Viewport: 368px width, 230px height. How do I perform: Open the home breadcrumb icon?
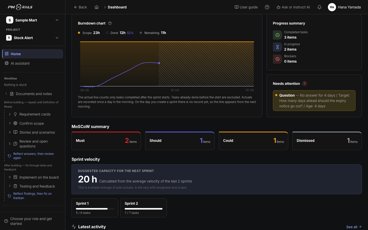[97, 7]
